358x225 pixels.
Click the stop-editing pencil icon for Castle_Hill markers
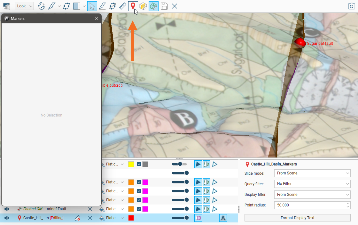(77, 218)
